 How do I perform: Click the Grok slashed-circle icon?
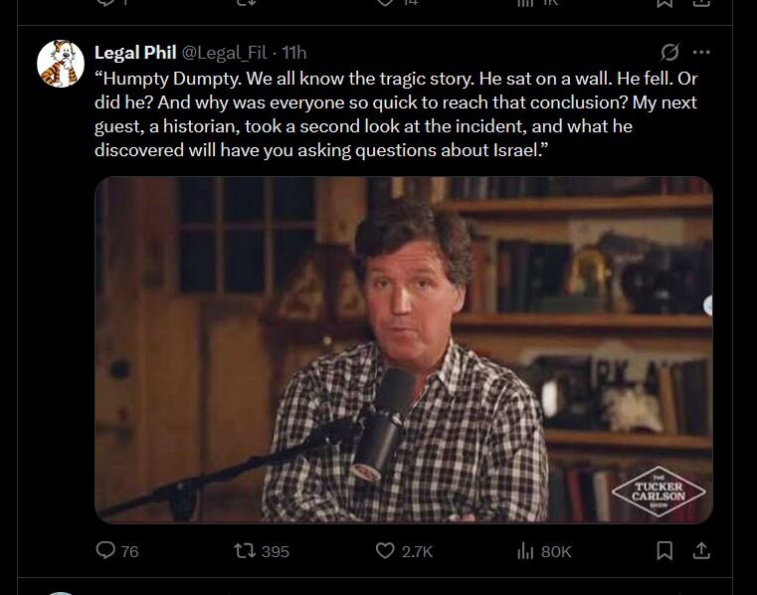tap(669, 52)
